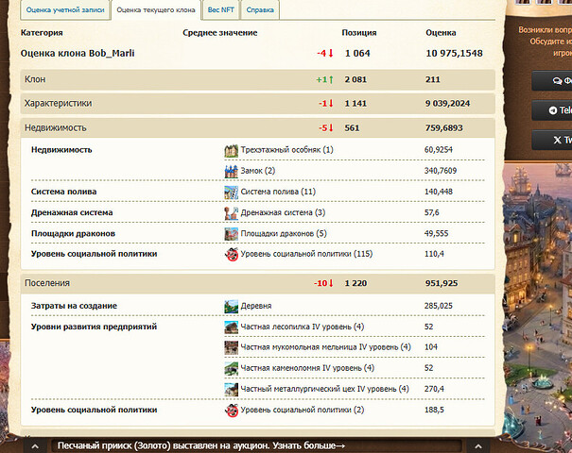Click the -10 position change for Поселения
Image resolution: width=572 pixels, height=453 pixels.
pyautogui.click(x=323, y=283)
